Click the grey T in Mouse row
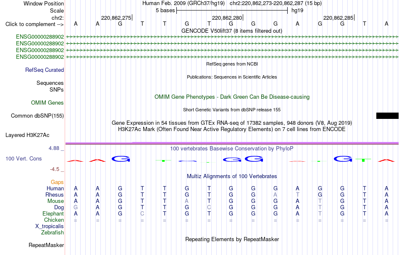The width and height of the screenshot is (399, 255). point(320,201)
